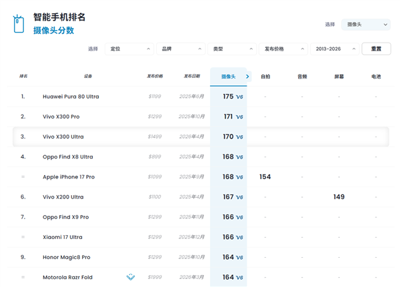The image size is (400, 287).
Task: Click the 重置 reset button
Action: pyautogui.click(x=376, y=49)
